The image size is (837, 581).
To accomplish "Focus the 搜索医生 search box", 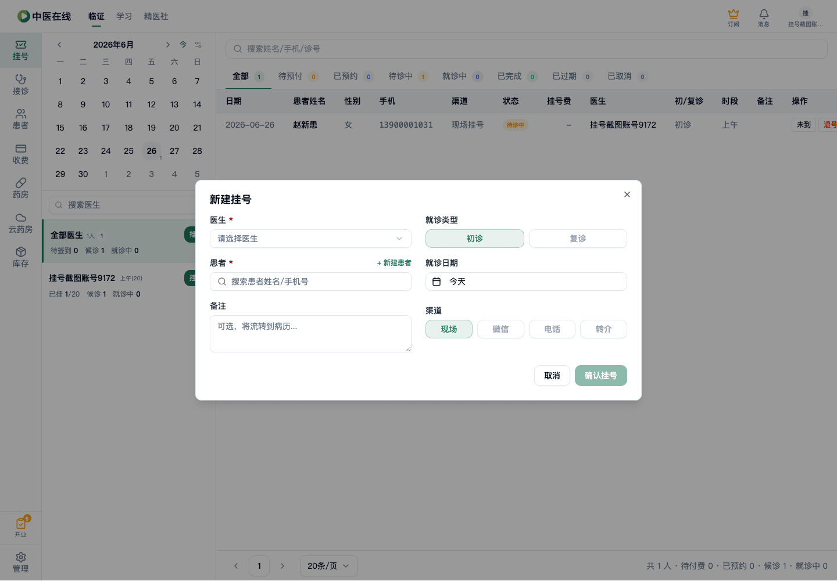I will (x=122, y=205).
